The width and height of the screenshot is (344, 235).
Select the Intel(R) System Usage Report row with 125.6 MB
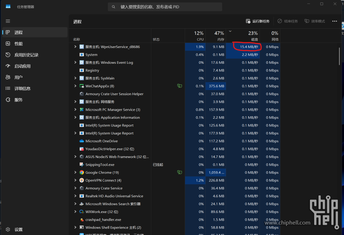coord(175,125)
